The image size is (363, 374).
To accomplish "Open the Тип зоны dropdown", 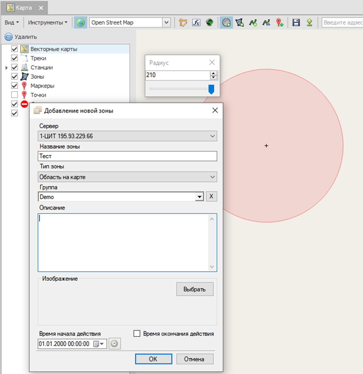I will coord(127,177).
